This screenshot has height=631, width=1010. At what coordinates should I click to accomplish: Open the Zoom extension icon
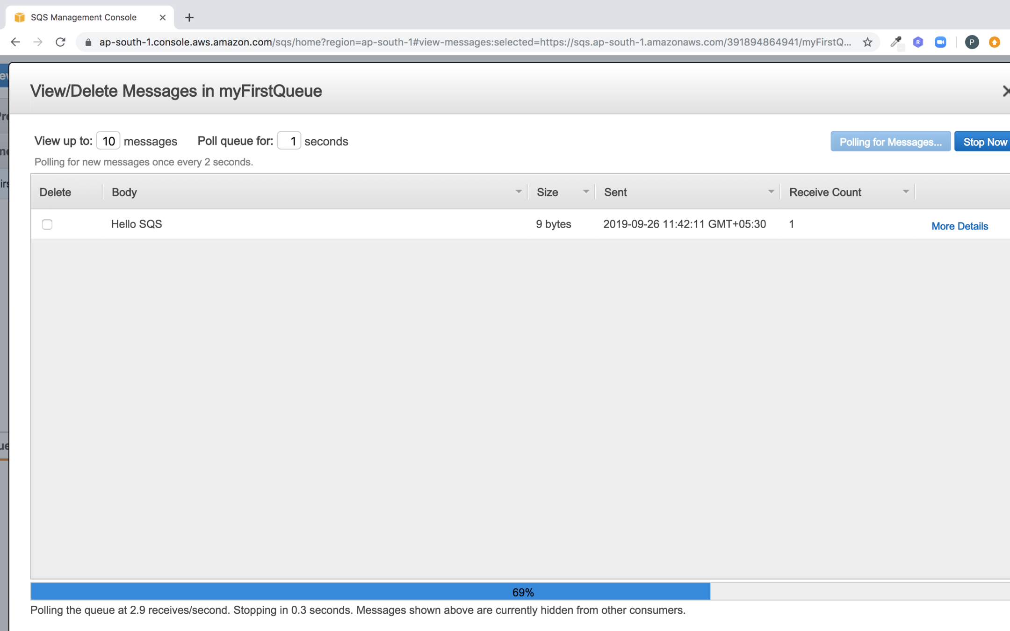[x=940, y=42]
